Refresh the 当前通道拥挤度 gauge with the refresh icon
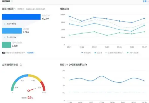Image resolution: width=149 pixels, height=103 pixels. point(21,65)
